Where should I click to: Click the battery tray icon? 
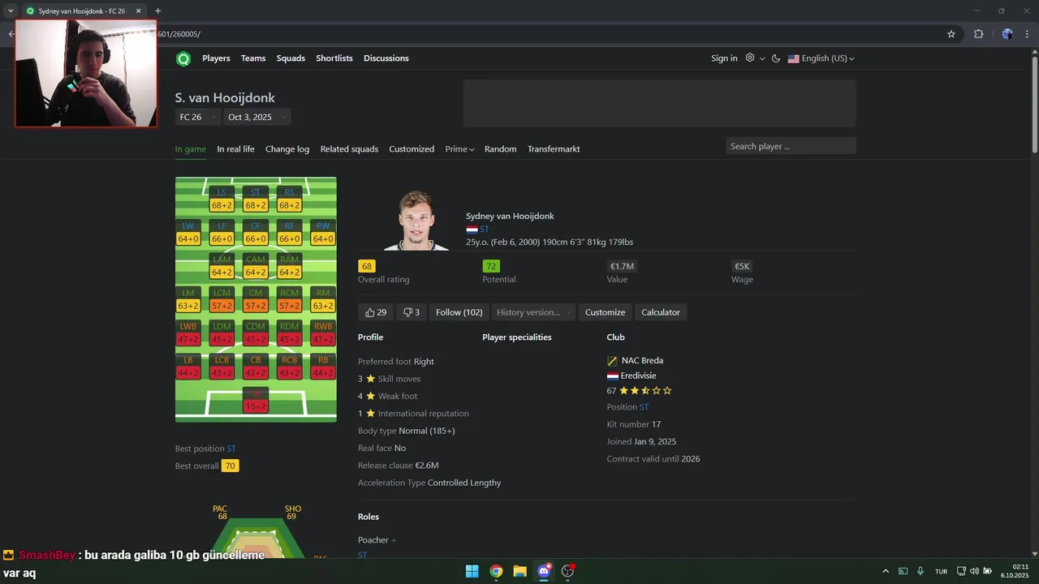click(x=988, y=571)
